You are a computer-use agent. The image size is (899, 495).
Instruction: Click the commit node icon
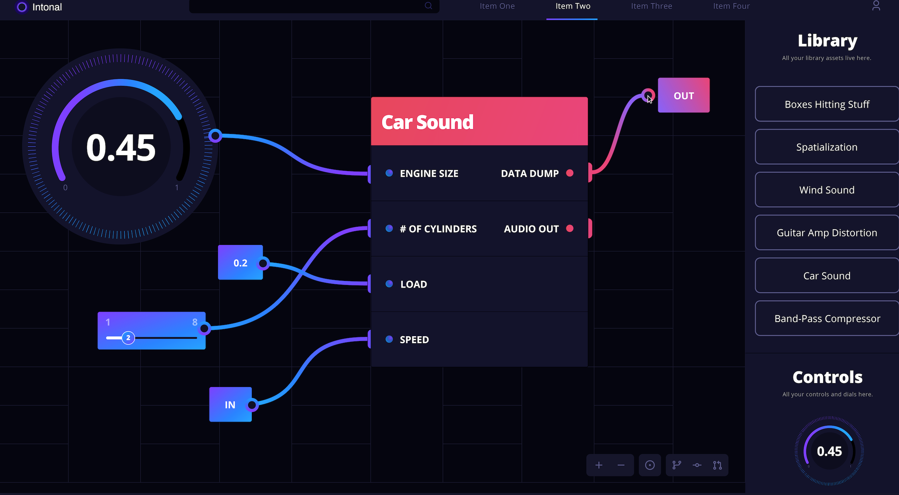697,465
